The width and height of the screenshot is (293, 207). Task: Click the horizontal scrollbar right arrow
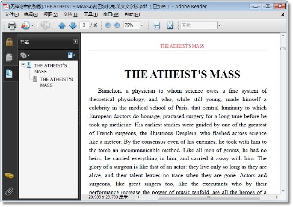click(277, 197)
